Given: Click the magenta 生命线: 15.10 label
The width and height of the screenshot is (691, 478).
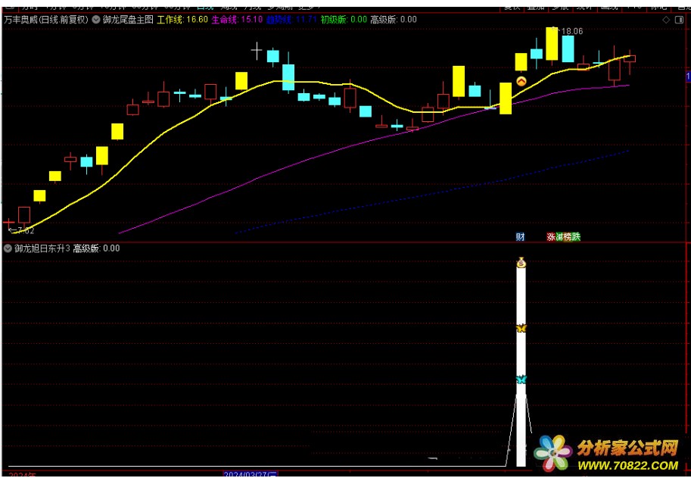Looking at the screenshot, I should coord(238,20).
